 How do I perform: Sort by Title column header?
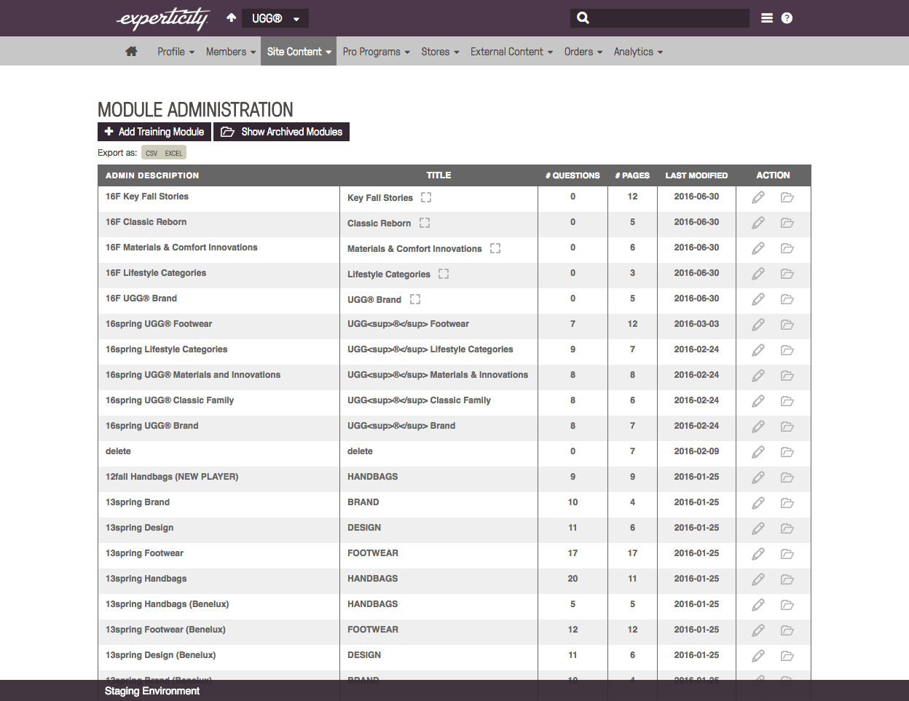click(438, 175)
